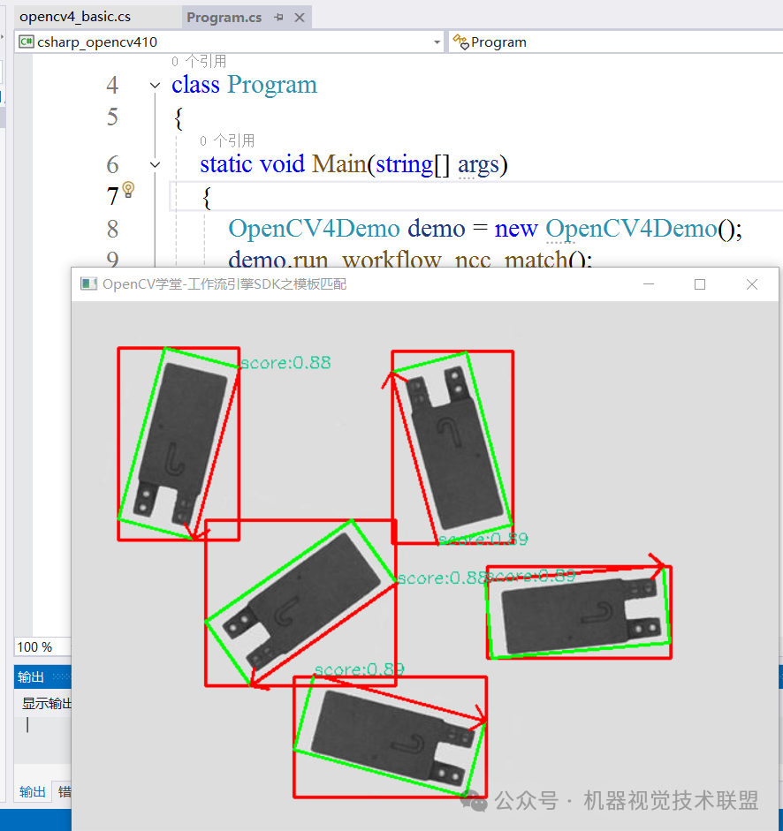Open the 100 % zoom level dropdown
Viewport: 783px width, 831px height.
click(x=43, y=646)
